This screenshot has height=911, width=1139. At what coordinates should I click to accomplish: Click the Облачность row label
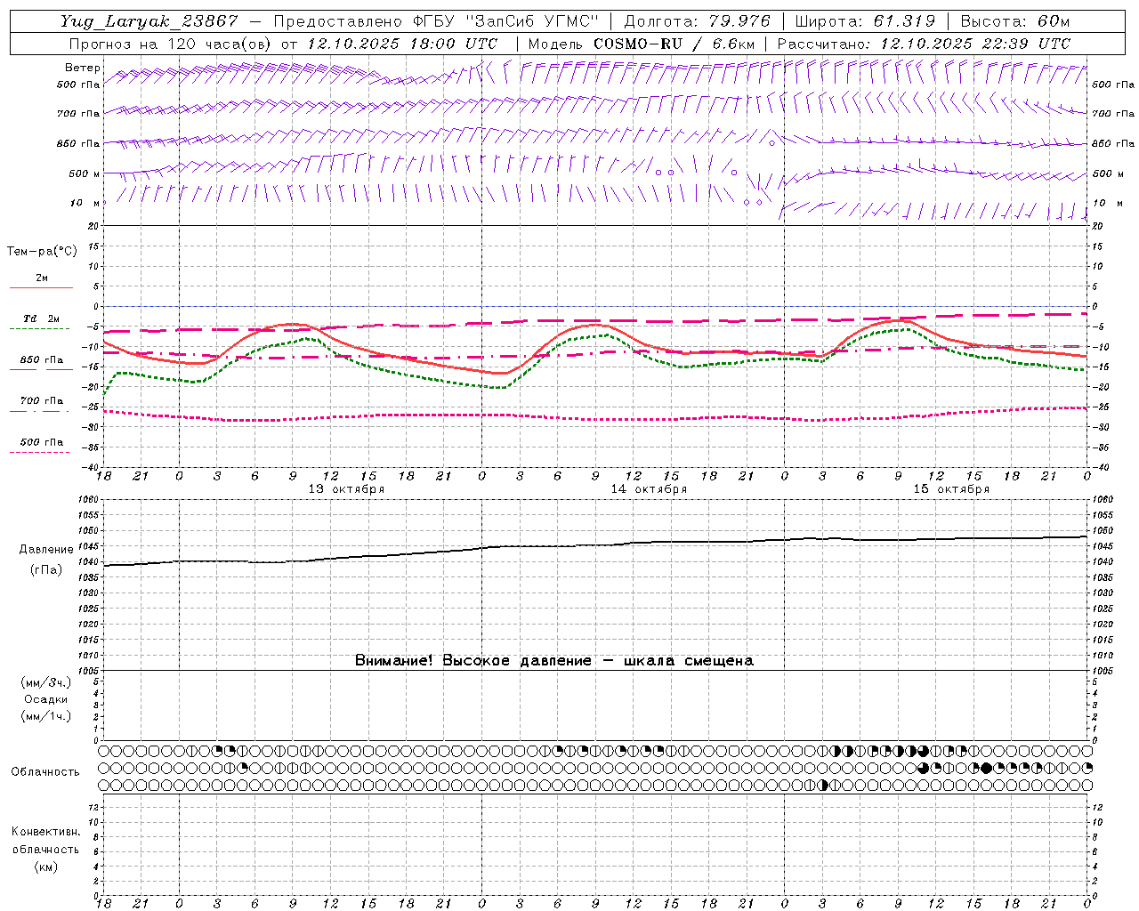(45, 771)
